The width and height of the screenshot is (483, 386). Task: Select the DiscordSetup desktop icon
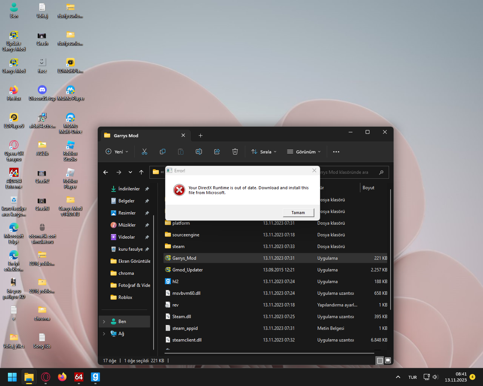point(42,93)
